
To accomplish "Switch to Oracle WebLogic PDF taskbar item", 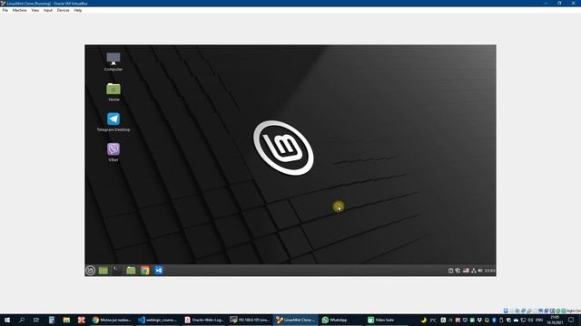I will pyautogui.click(x=203, y=320).
